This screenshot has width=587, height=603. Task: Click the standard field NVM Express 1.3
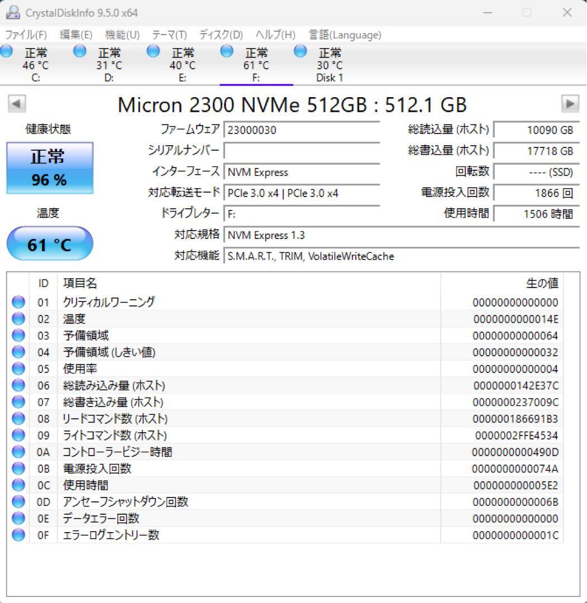[x=402, y=235]
